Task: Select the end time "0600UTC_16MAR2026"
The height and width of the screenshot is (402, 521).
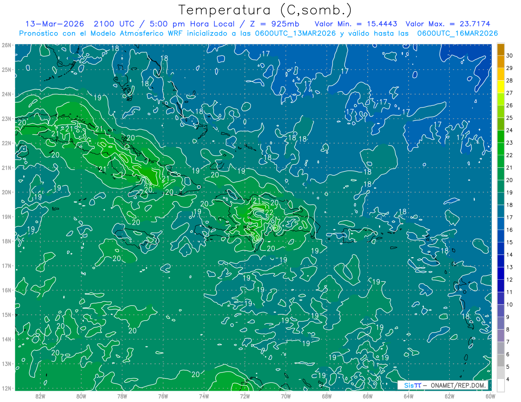Action: [x=457, y=33]
